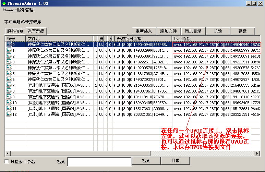Open the Phoenix服务管理 menu
This screenshot has height=172, width=265.
(18, 10)
